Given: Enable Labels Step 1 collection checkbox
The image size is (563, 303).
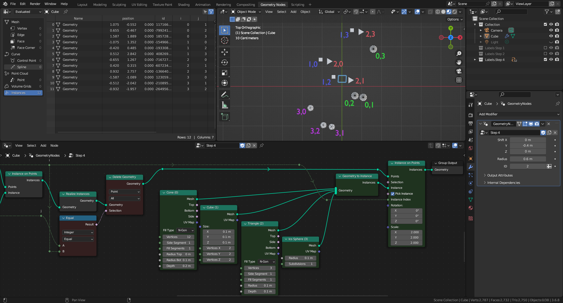Looking at the screenshot, I should pos(545,48).
